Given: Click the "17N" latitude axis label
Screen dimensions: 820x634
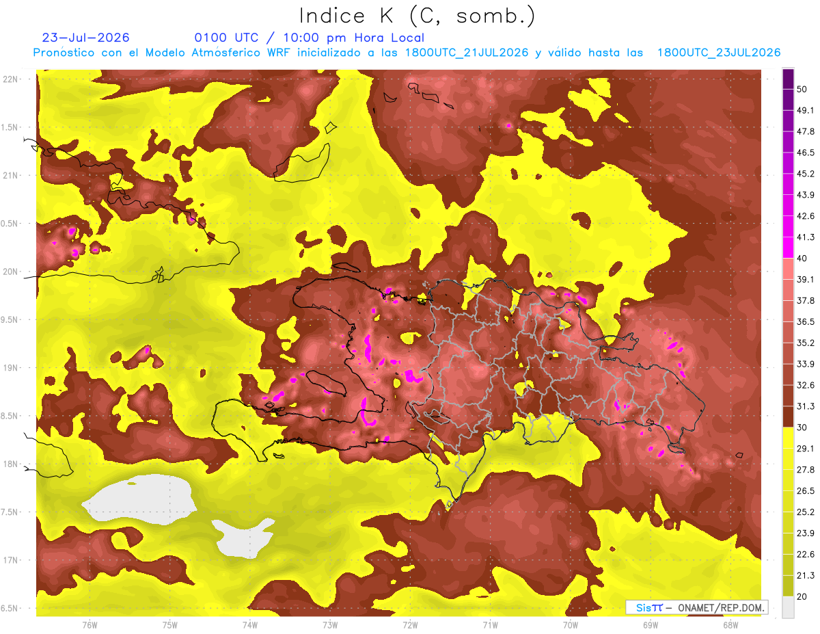Looking at the screenshot, I should pos(10,561).
